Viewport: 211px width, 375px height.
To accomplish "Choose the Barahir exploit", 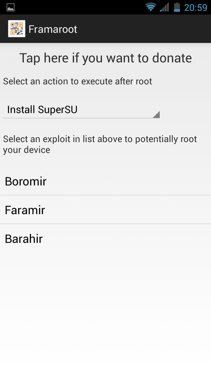I will [105, 239].
